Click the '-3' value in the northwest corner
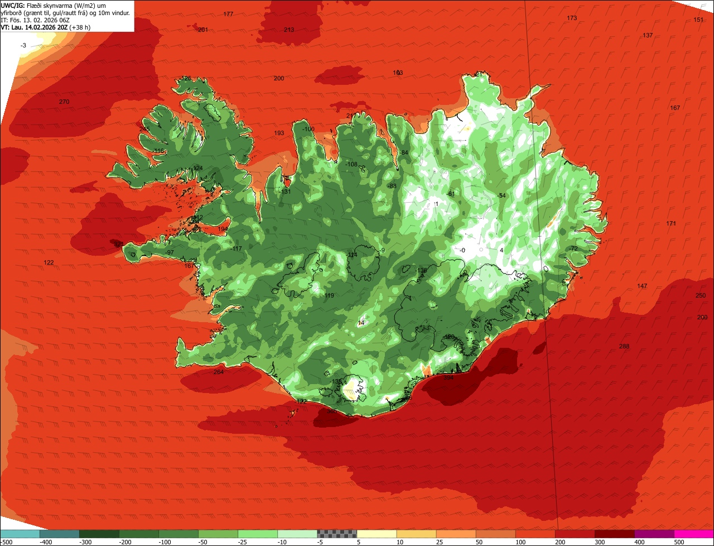This screenshot has width=714, height=546. click(x=23, y=45)
